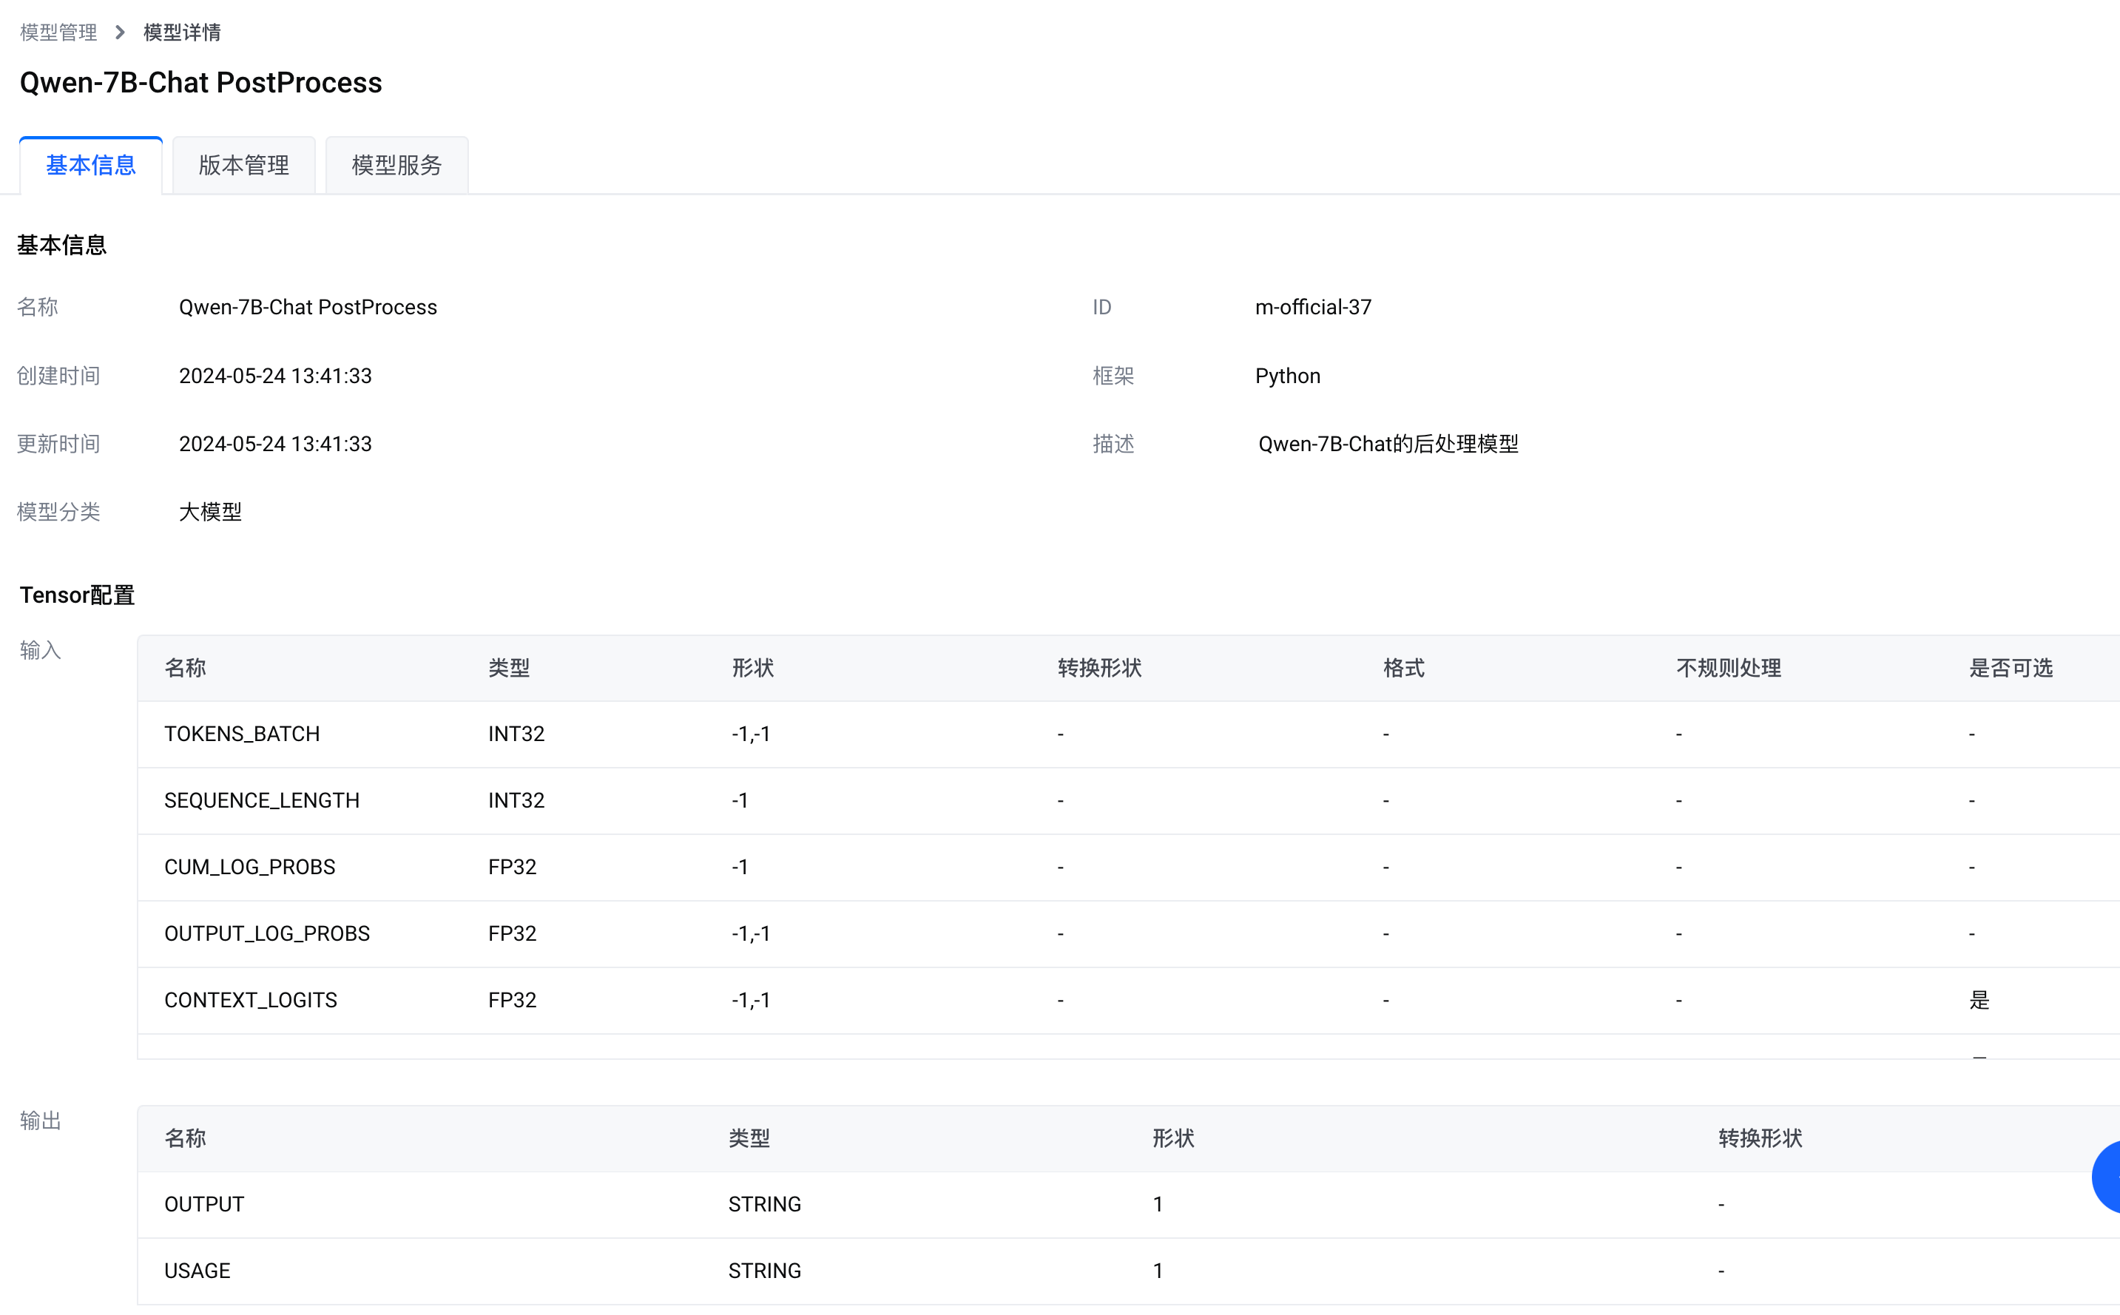Click the output table 形状 column header
Image resolution: width=2120 pixels, height=1315 pixels.
tap(1173, 1138)
